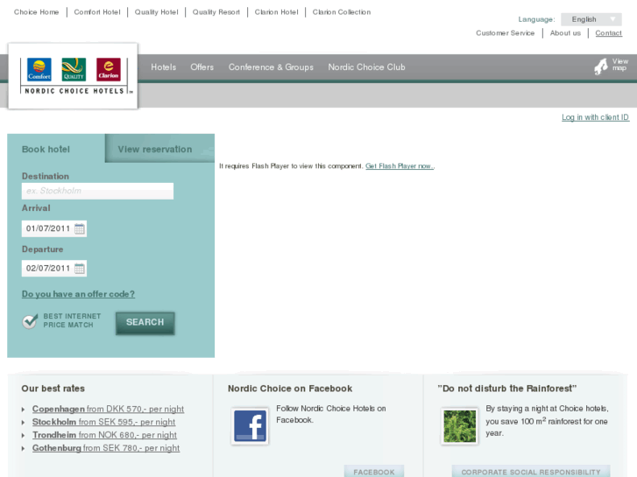Open Trondheim from NOK 680 rate link

104,435
